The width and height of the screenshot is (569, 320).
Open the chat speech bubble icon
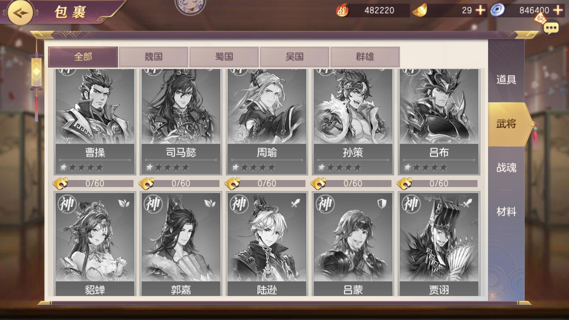point(551,28)
